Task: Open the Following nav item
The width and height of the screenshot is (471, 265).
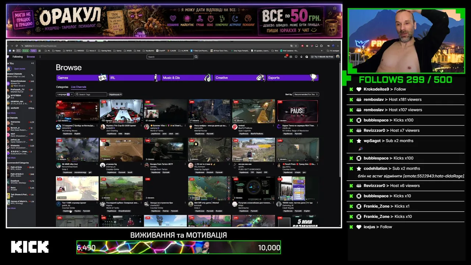Action: coord(17,57)
